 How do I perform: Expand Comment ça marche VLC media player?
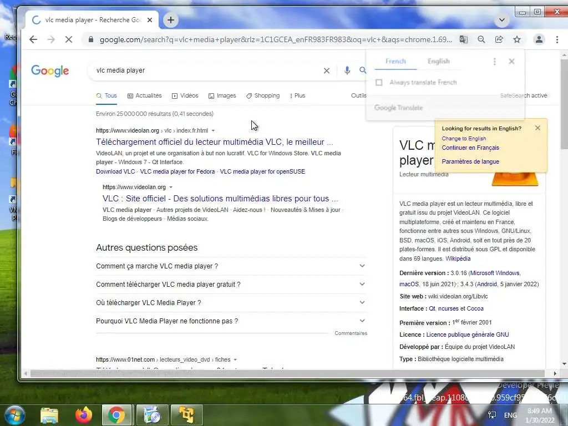231,266
